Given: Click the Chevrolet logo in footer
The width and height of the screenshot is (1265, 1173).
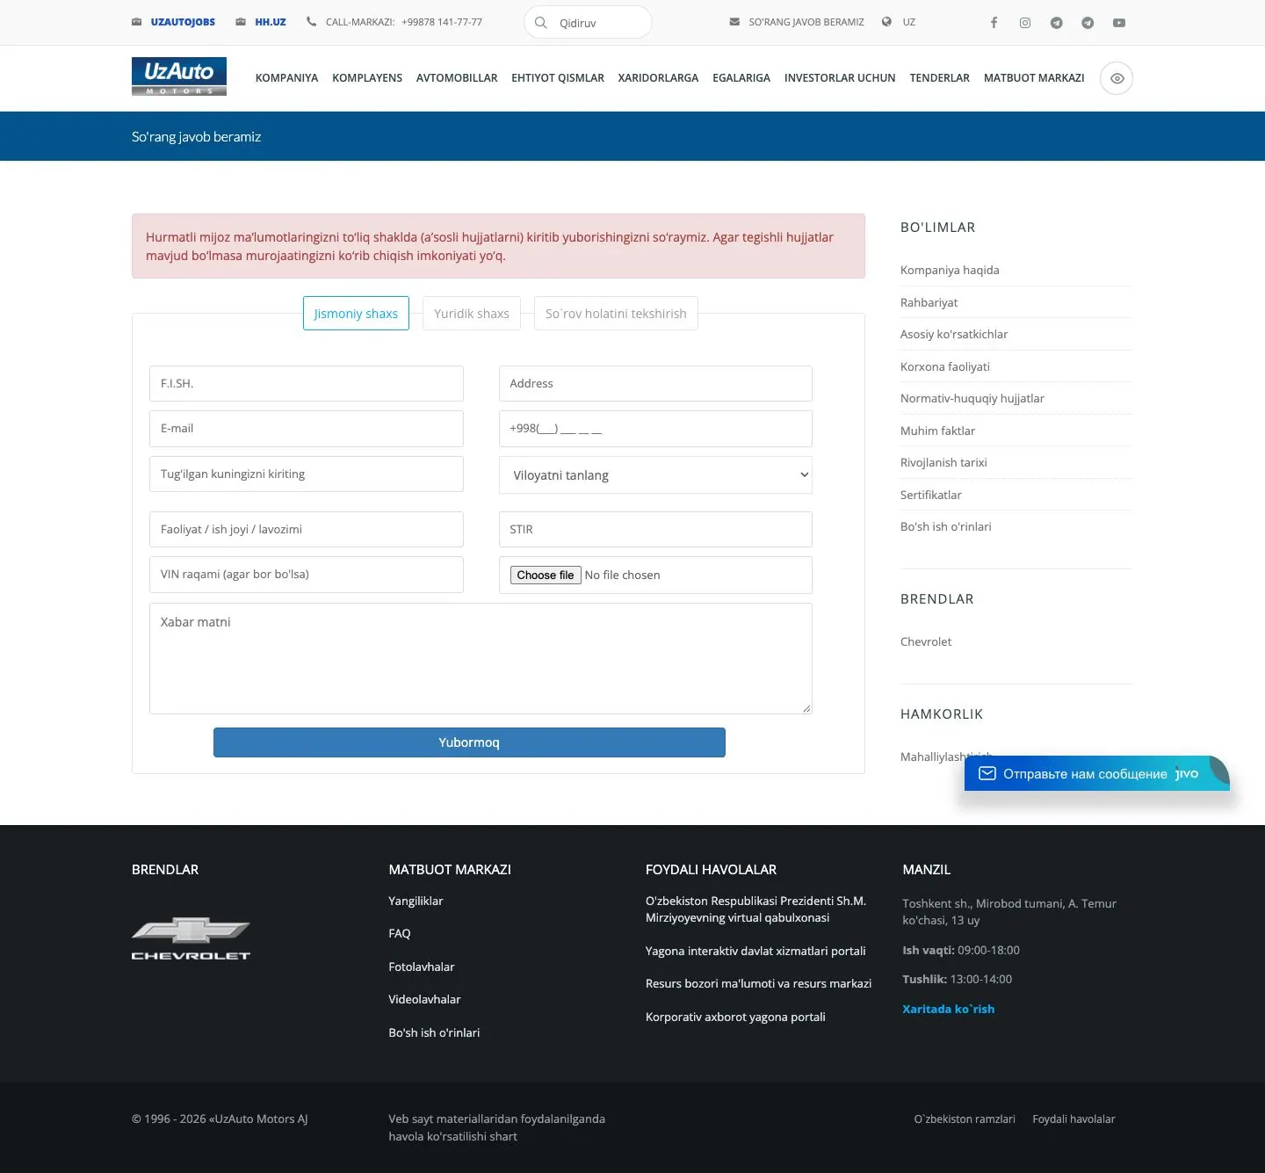Looking at the screenshot, I should pyautogui.click(x=191, y=938).
